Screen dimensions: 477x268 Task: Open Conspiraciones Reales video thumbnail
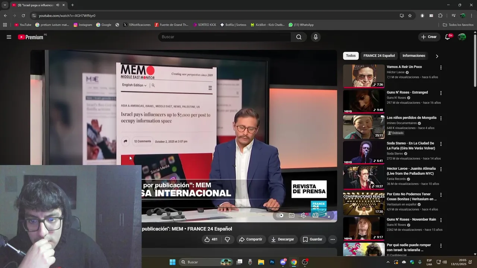tap(364, 203)
